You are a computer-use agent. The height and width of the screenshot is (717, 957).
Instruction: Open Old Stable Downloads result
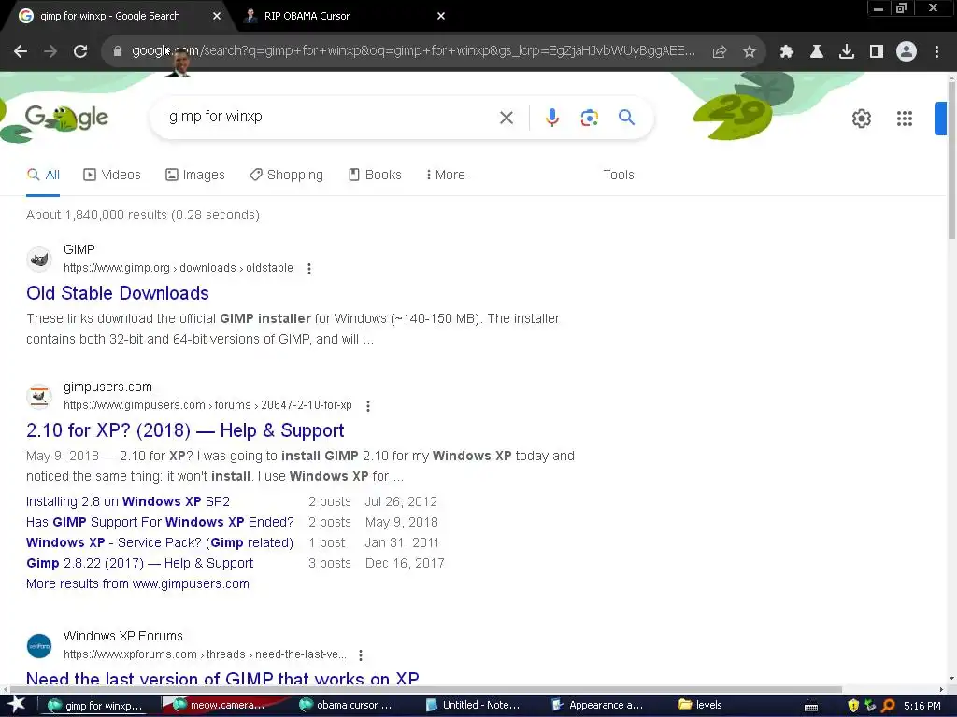pyautogui.click(x=117, y=293)
